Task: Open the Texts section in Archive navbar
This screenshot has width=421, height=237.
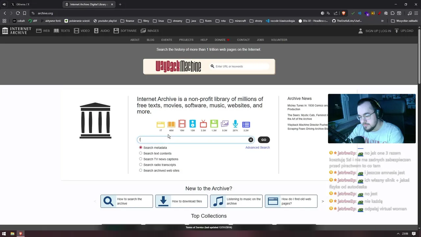Action: pos(62,31)
